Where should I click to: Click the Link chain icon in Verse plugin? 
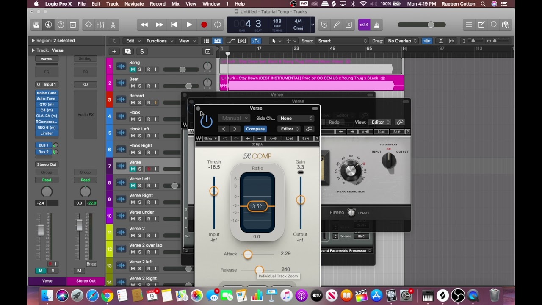point(309,129)
